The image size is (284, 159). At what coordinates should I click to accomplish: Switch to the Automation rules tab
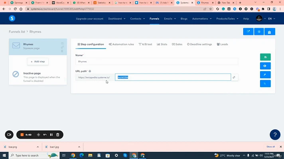coord(121,44)
